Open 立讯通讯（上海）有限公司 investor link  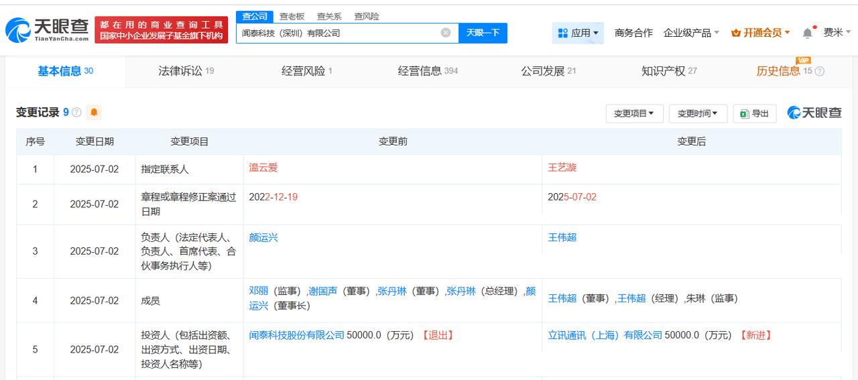coord(605,335)
